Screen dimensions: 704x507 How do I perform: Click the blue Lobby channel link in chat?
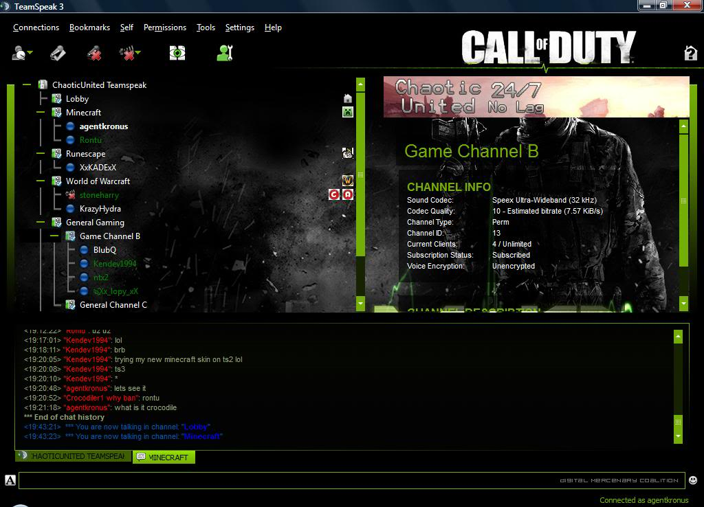click(196, 427)
